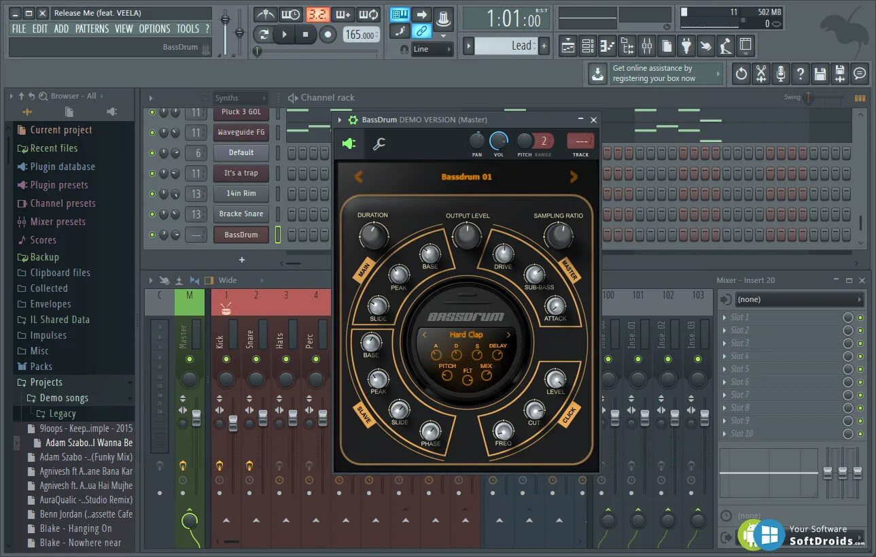The image size is (876, 557).
Task: Click the help question mark icon
Action: click(801, 73)
